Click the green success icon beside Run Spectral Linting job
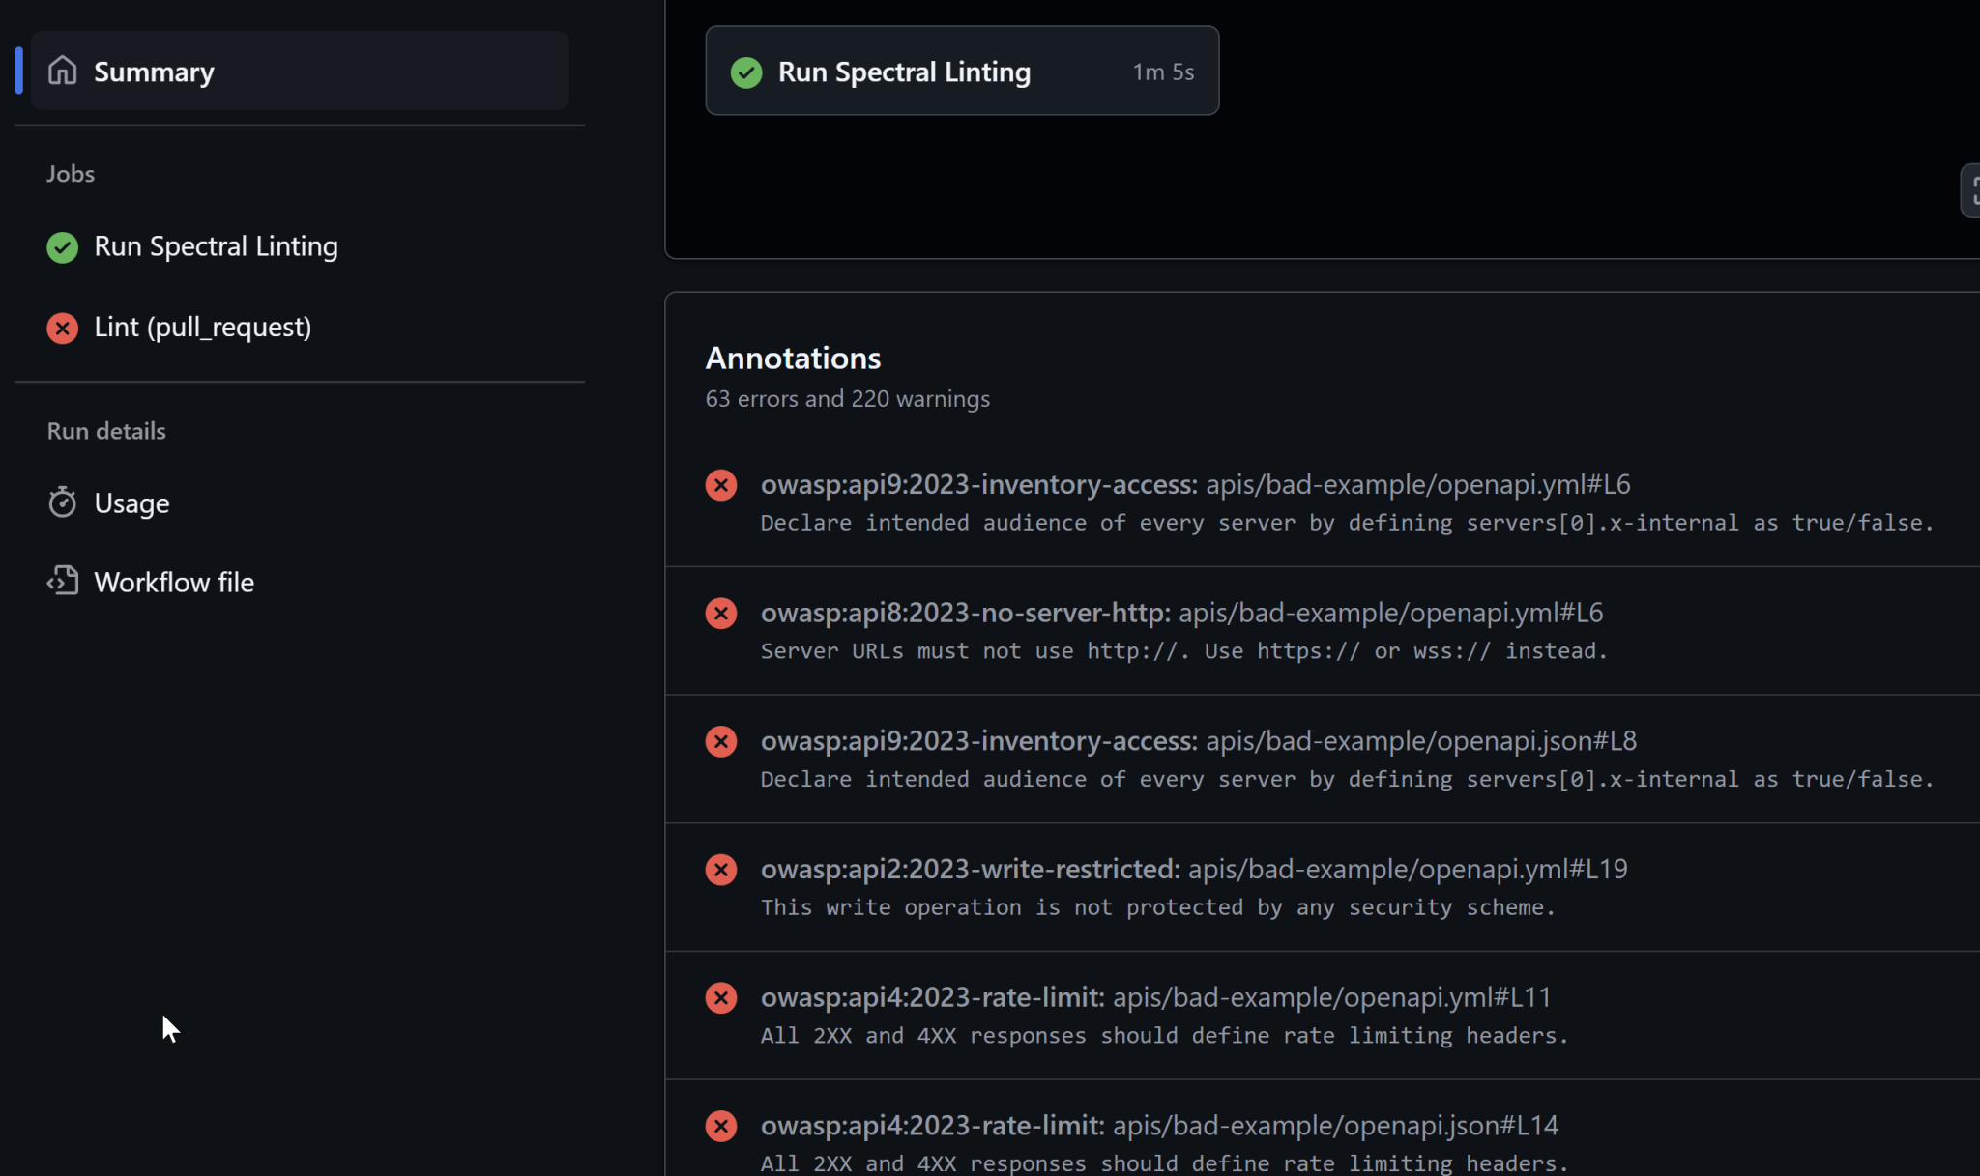The image size is (1980, 1176). coord(62,247)
